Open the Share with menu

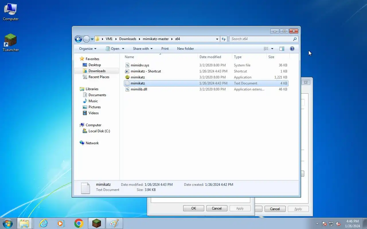click(x=142, y=49)
